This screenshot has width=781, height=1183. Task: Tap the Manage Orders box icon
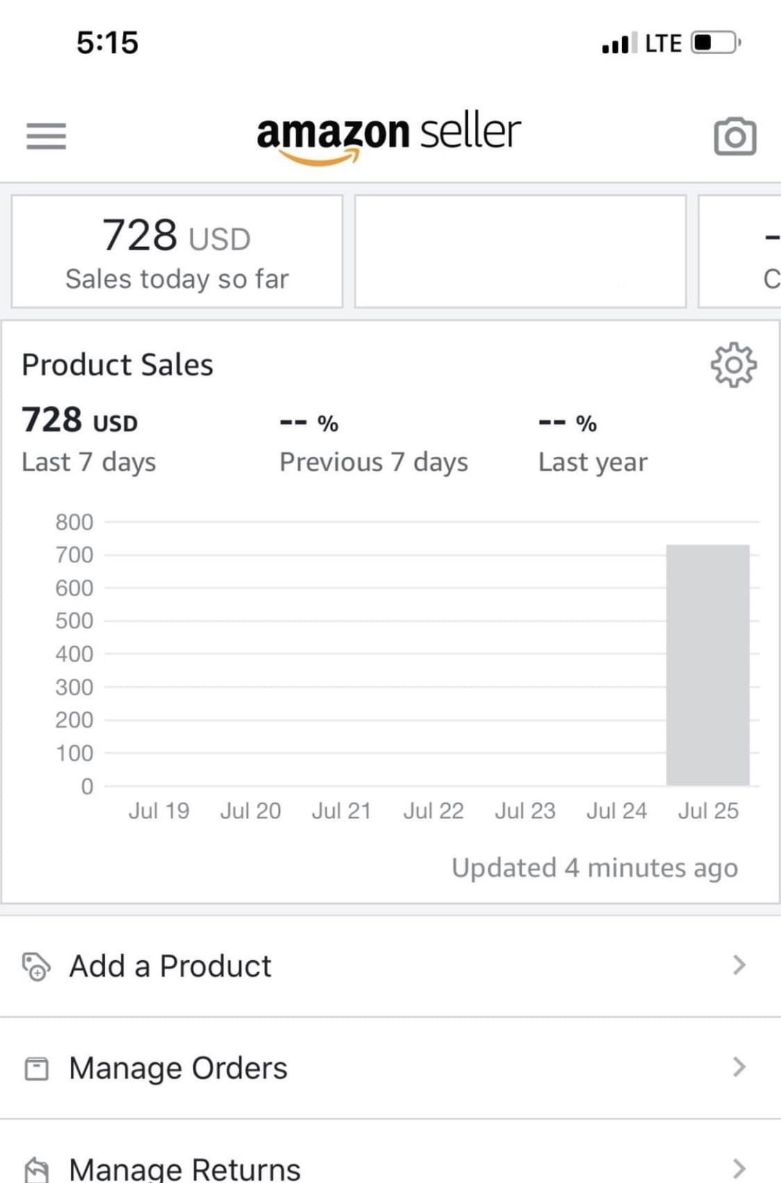(x=36, y=1068)
